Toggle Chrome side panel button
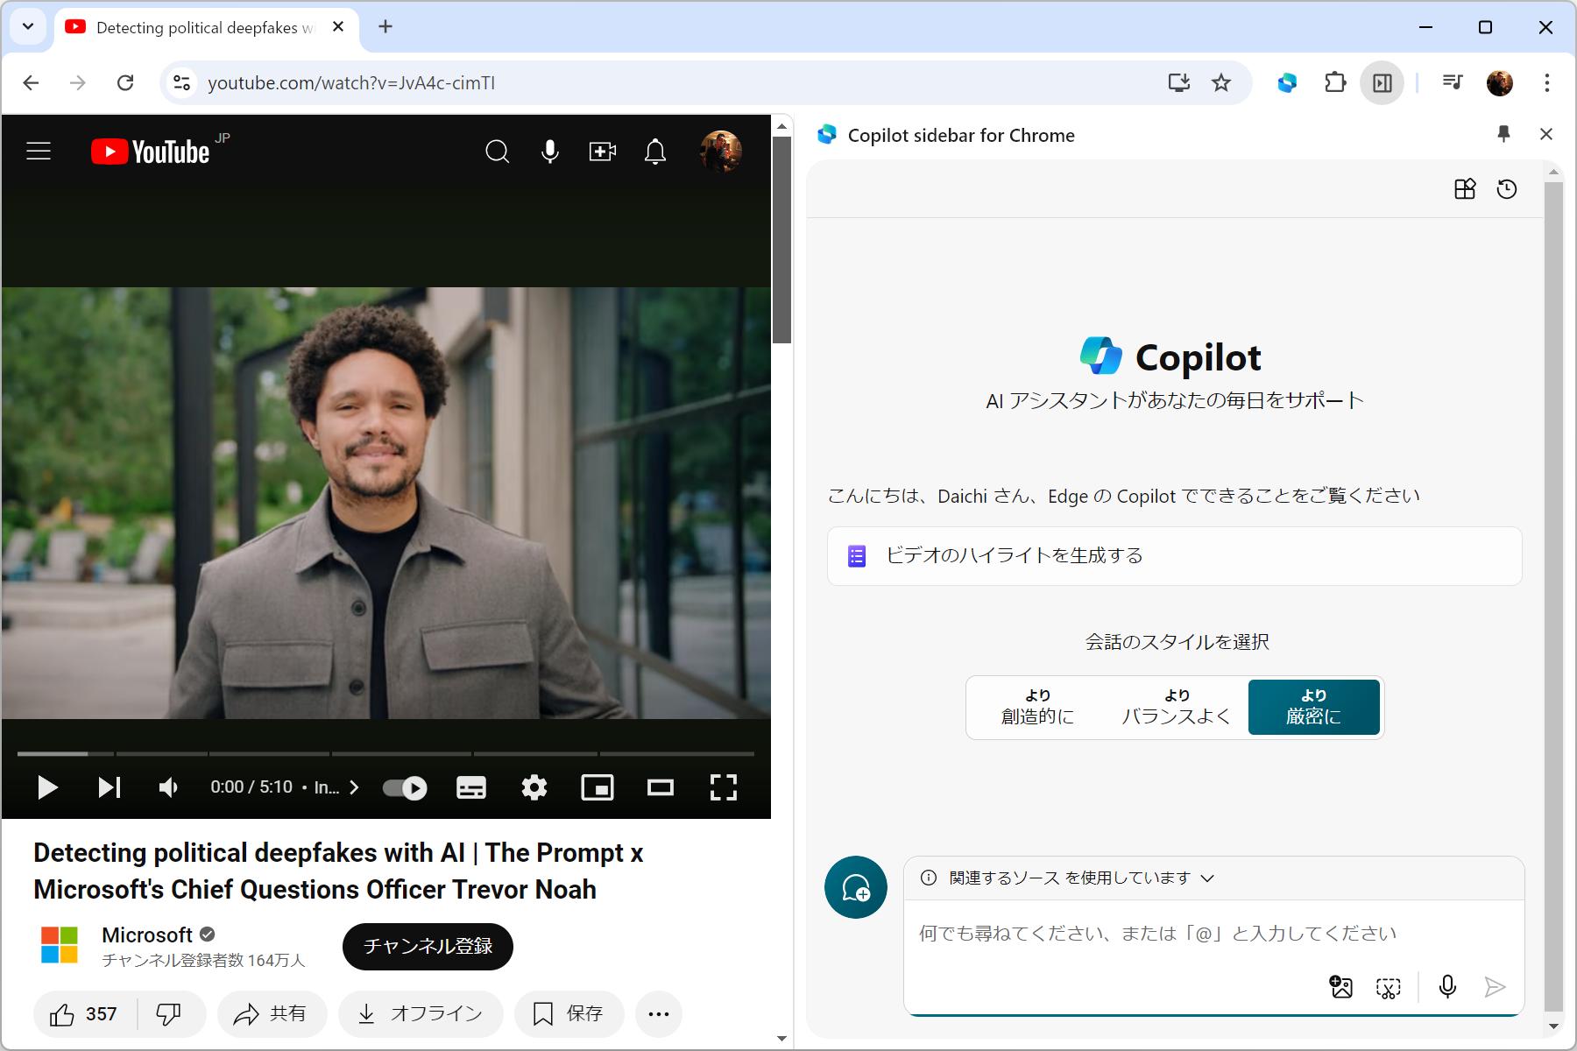 [1383, 83]
